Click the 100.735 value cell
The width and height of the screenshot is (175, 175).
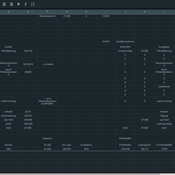tap(28, 51)
